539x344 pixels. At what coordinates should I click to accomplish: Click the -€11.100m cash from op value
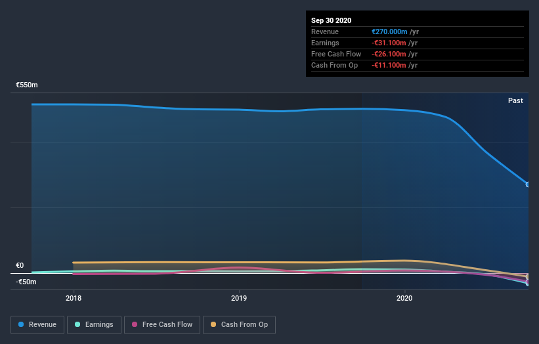pos(389,65)
